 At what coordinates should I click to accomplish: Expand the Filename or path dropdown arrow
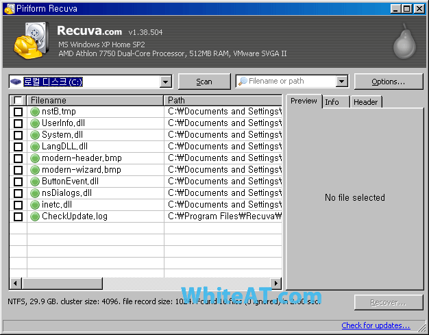coord(342,82)
